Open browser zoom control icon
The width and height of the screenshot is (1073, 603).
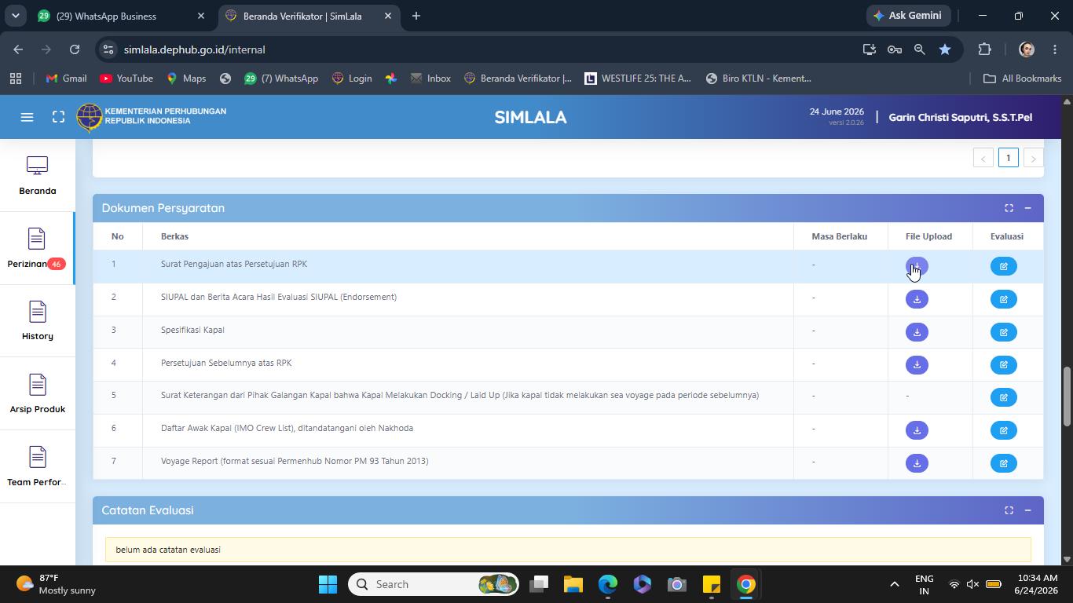click(x=919, y=49)
